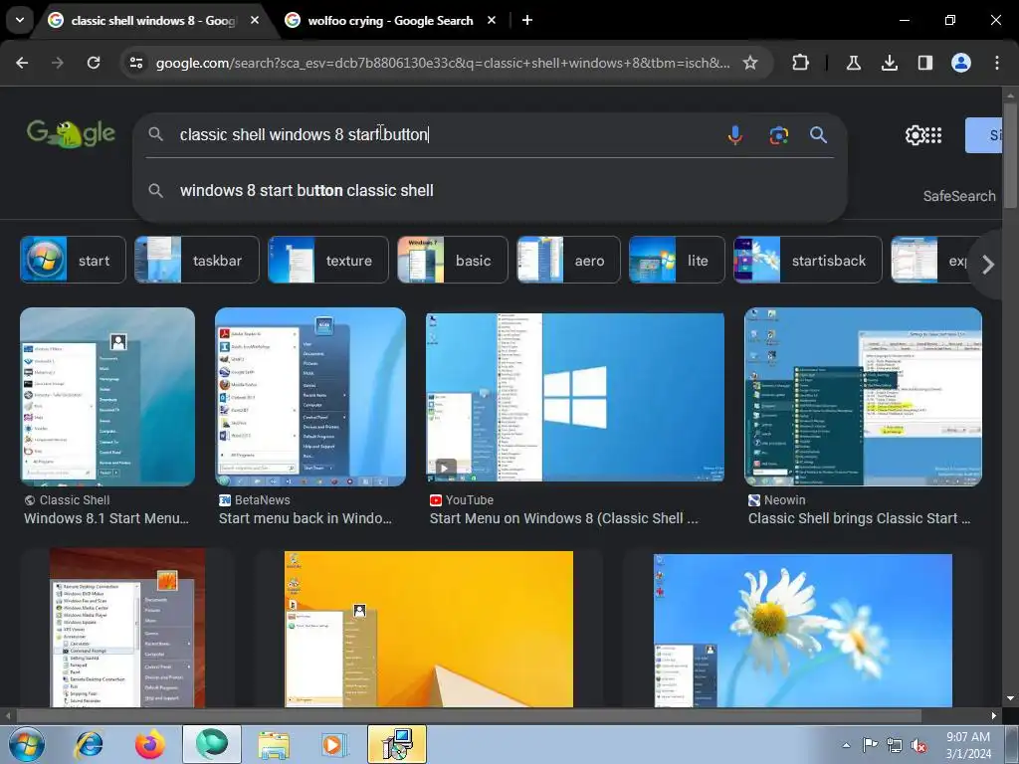Toggle the Chrome side panel icon
Screen dimensions: 1019x764
[x=924, y=63]
